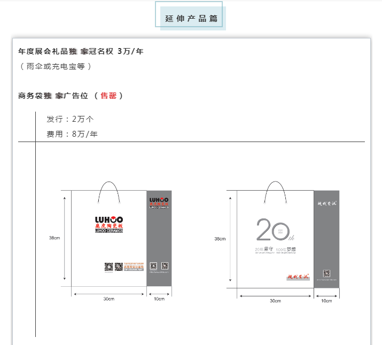The width and height of the screenshot is (382, 345).
Task: Click the white calligraphy logo on right gray panel
Action: click(326, 204)
